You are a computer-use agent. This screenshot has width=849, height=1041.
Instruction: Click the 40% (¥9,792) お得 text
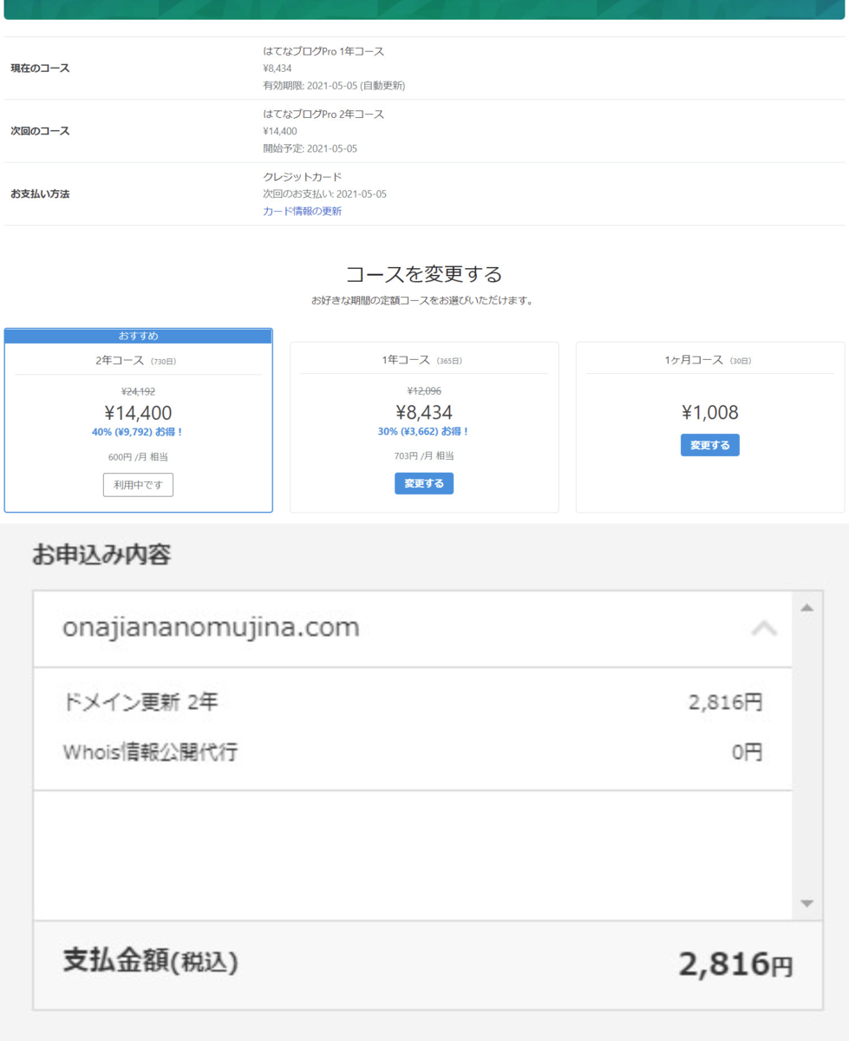click(138, 432)
